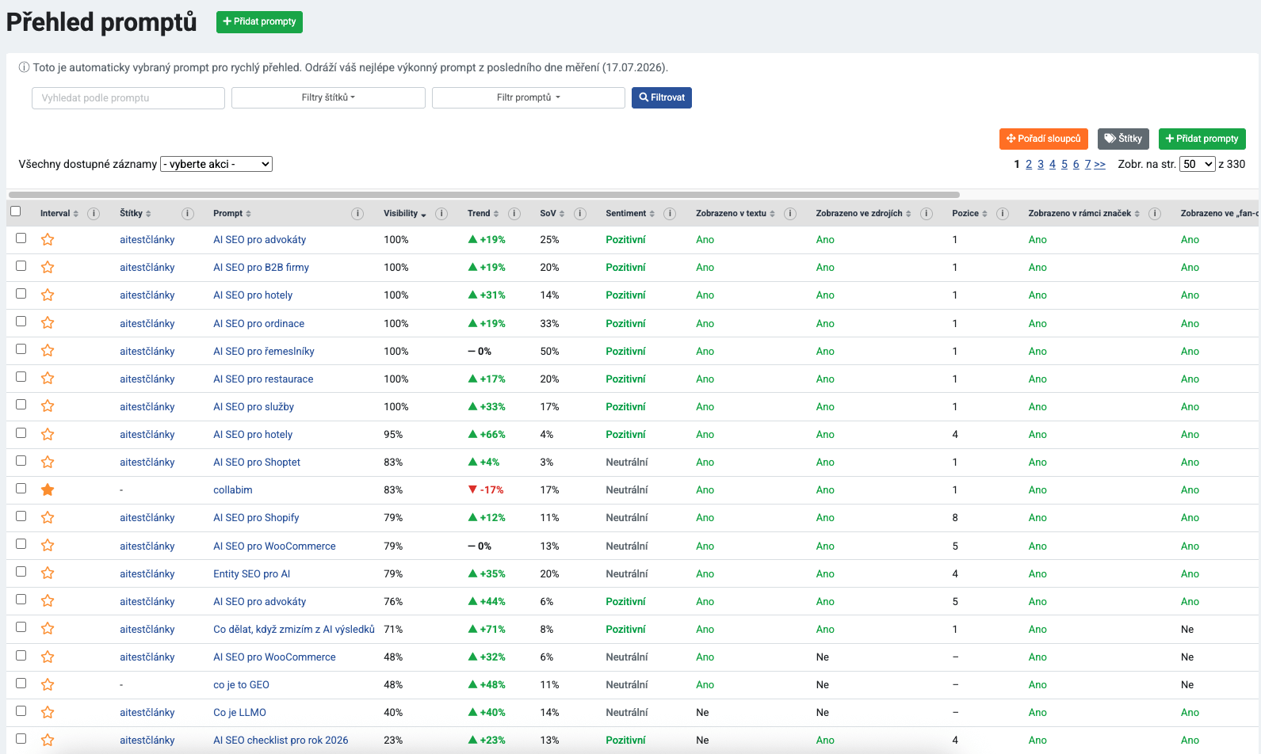Click info icon beside Sentiment column header

(670, 213)
